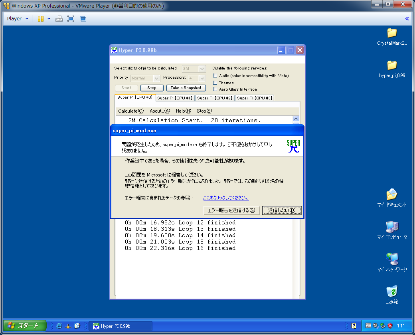
Task: Open the Calculate(C) menu
Action: [x=131, y=111]
